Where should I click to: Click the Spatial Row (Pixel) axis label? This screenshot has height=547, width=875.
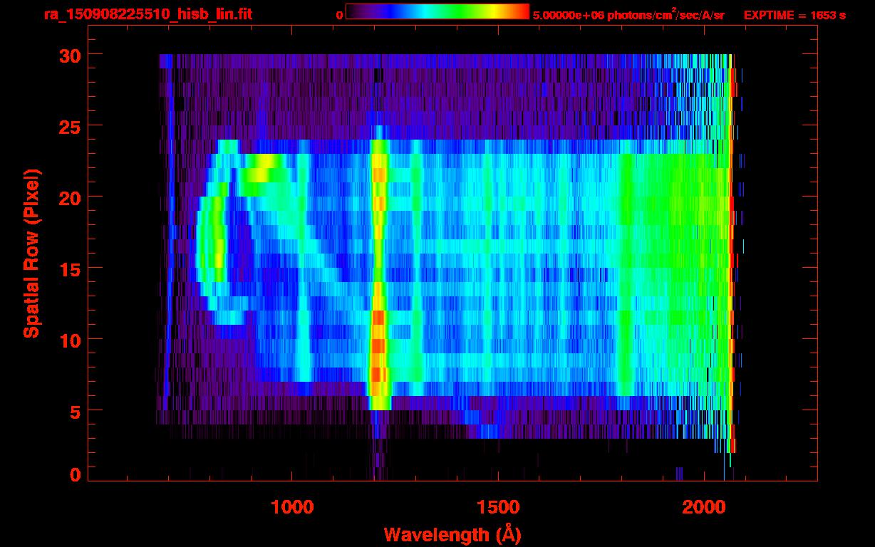pyautogui.click(x=31, y=254)
